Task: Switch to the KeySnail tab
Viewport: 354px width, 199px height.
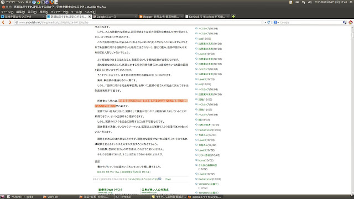Action: (x=207, y=17)
